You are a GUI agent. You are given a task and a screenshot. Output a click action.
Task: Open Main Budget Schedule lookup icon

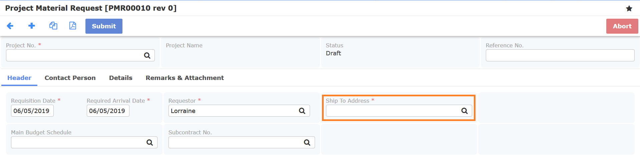(150, 143)
